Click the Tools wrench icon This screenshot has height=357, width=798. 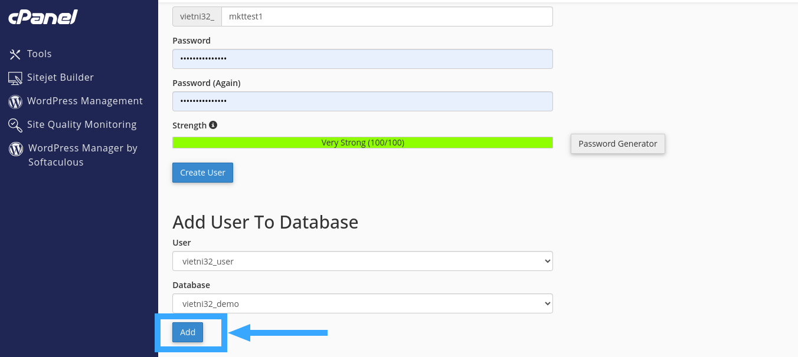(15, 54)
